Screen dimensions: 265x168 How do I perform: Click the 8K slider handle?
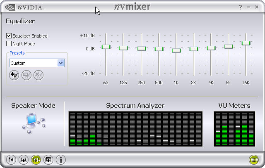[x=229, y=46]
